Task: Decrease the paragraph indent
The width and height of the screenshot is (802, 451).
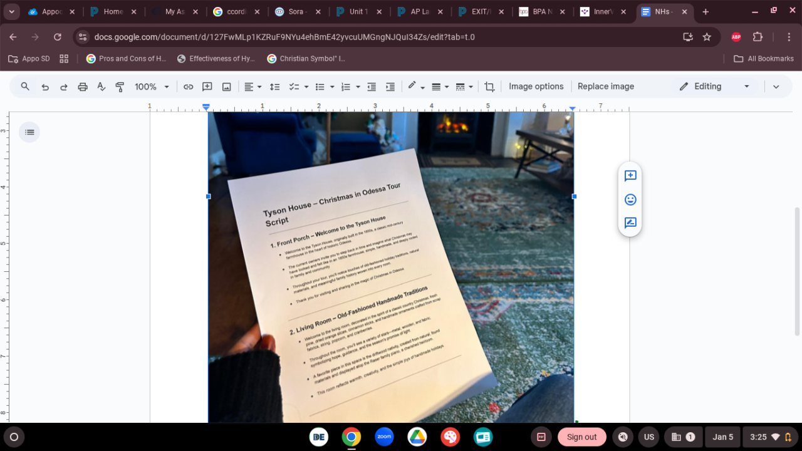Action: 372,86
